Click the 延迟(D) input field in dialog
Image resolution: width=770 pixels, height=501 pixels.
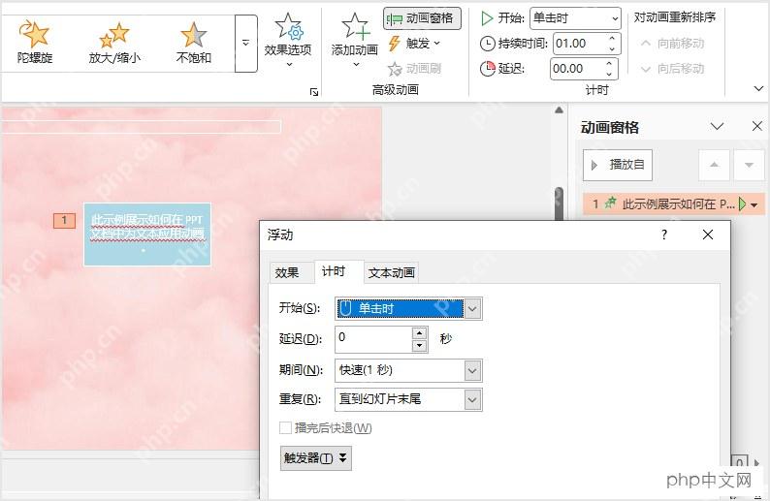tap(374, 339)
